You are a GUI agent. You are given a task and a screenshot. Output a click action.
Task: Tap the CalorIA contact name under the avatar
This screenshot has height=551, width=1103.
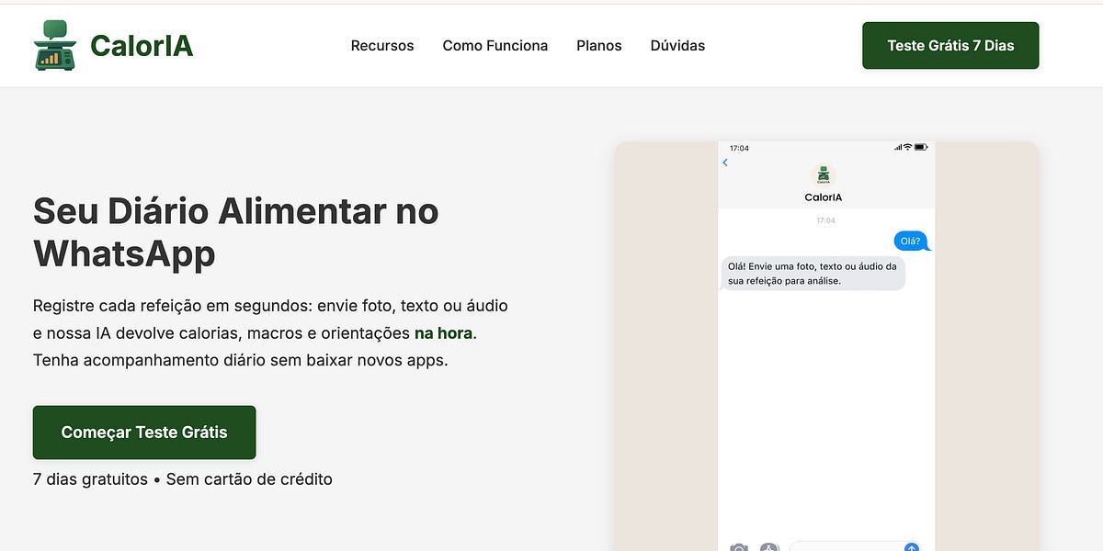824,197
